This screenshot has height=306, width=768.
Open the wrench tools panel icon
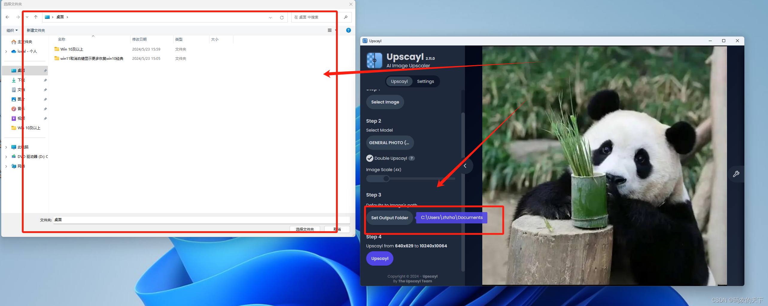click(736, 174)
